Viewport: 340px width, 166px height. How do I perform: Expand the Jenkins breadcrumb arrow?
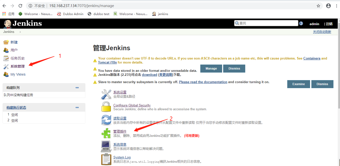click(x=20, y=32)
